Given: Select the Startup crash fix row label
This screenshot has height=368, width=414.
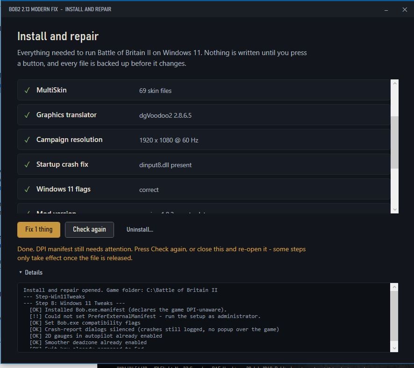Looking at the screenshot, I should click(x=62, y=164).
